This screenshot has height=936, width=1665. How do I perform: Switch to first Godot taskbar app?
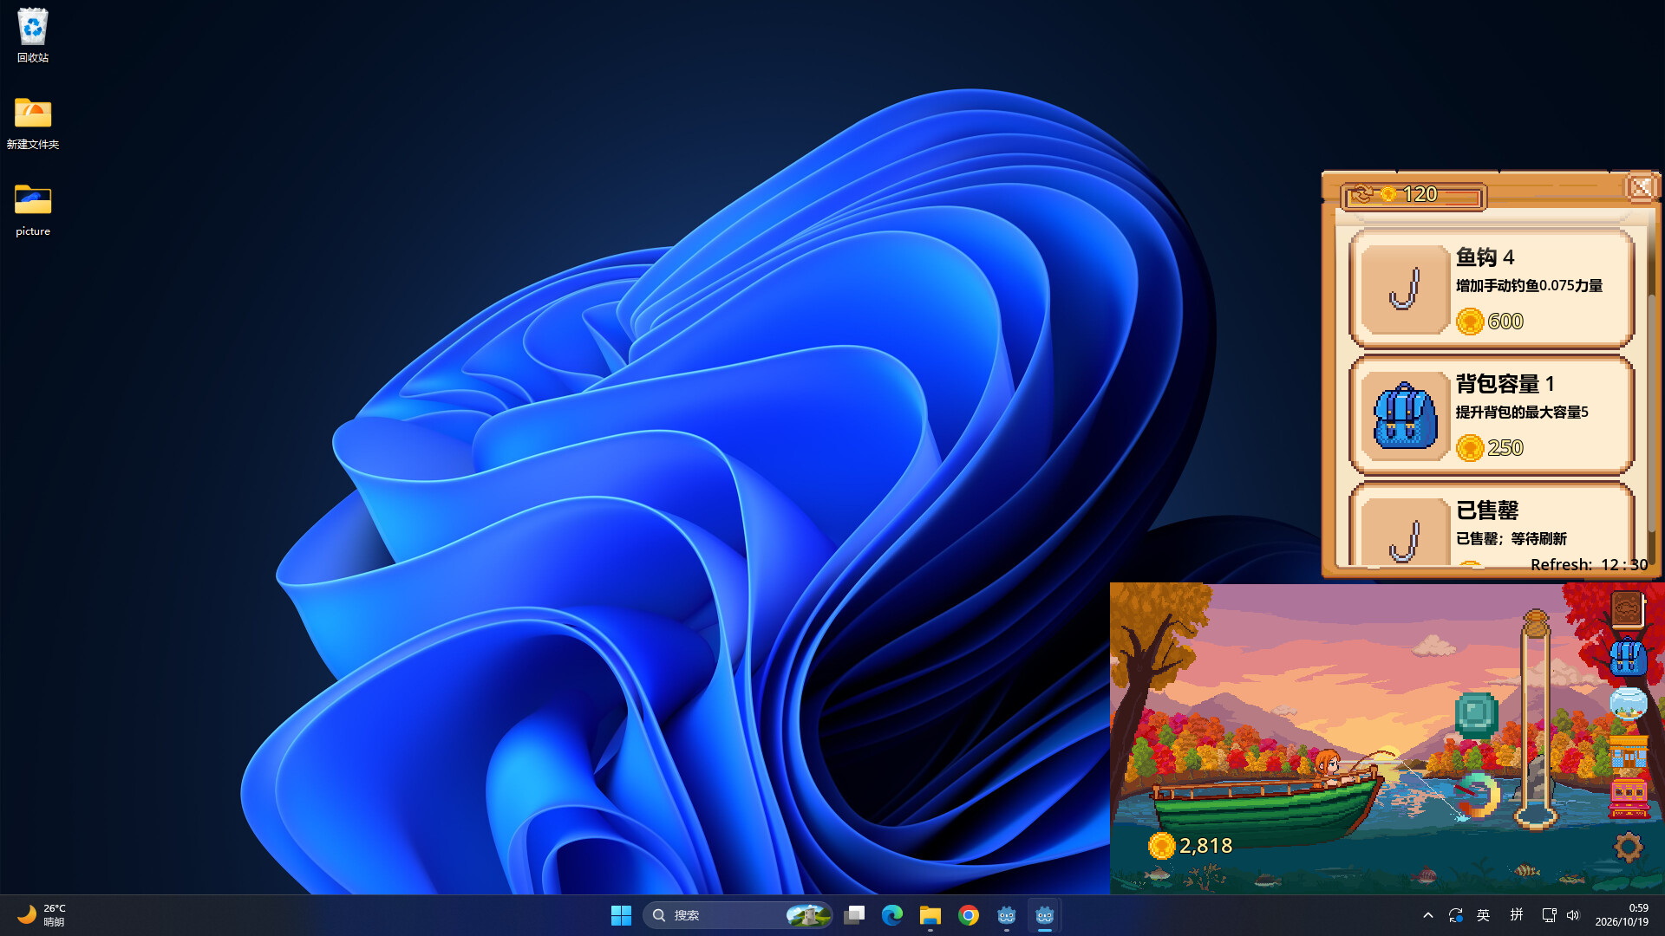click(1007, 915)
